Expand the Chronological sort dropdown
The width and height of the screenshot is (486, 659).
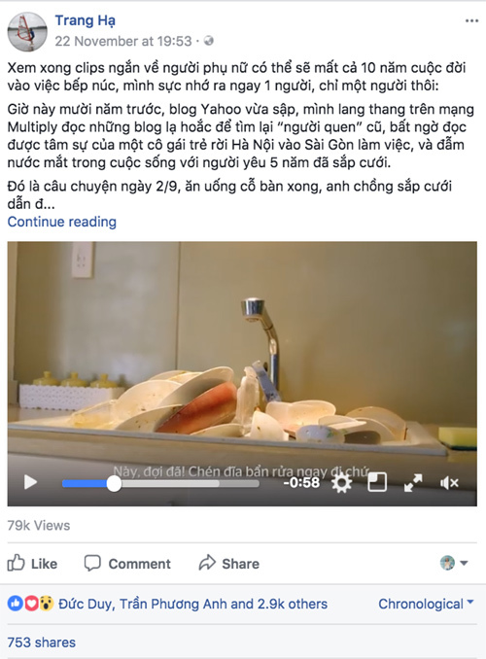tap(426, 604)
